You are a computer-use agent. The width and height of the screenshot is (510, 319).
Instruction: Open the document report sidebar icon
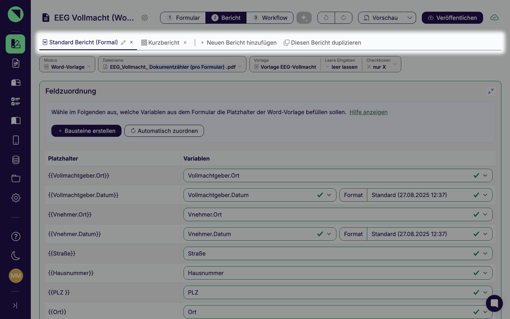pos(16,63)
